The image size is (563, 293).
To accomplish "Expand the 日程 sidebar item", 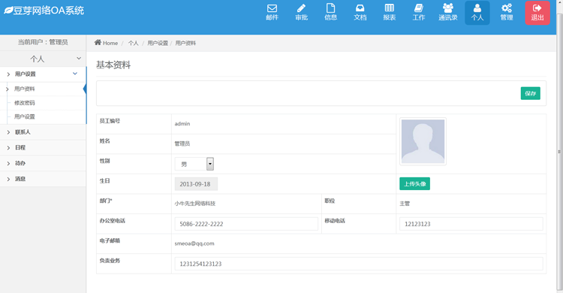I will tap(43, 147).
